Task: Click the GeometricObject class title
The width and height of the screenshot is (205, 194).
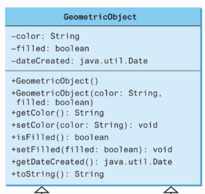Action: click(x=100, y=17)
